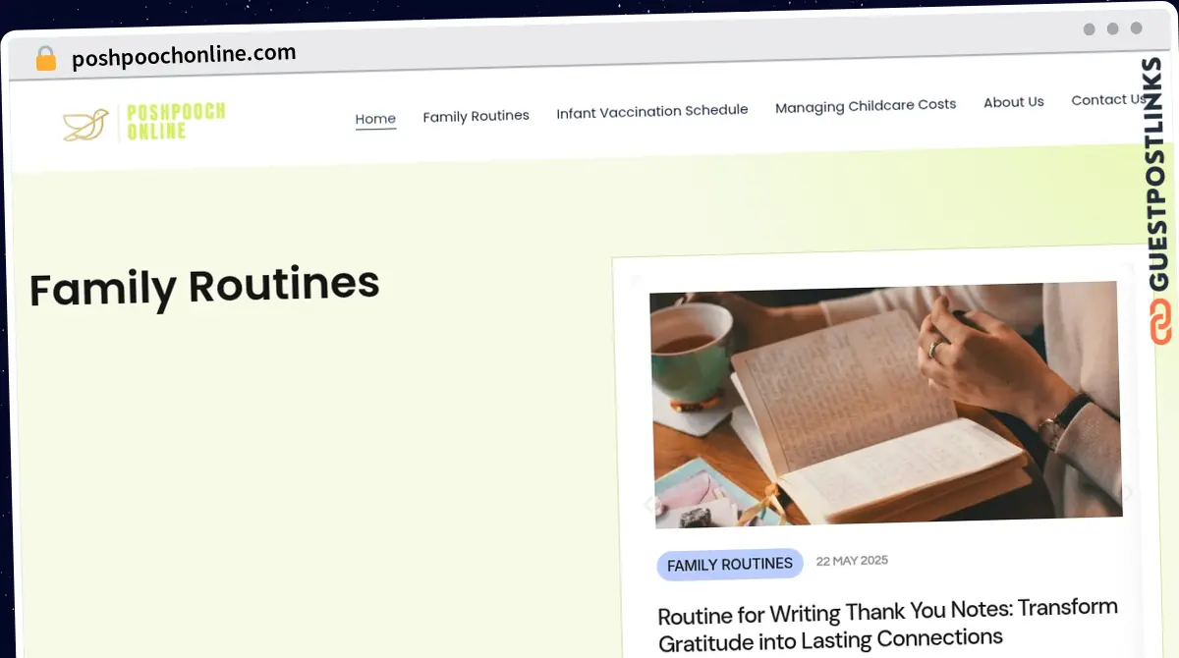Click the PoshPooch Online logo text
Image resolution: width=1179 pixels, height=658 pixels.
tap(177, 121)
